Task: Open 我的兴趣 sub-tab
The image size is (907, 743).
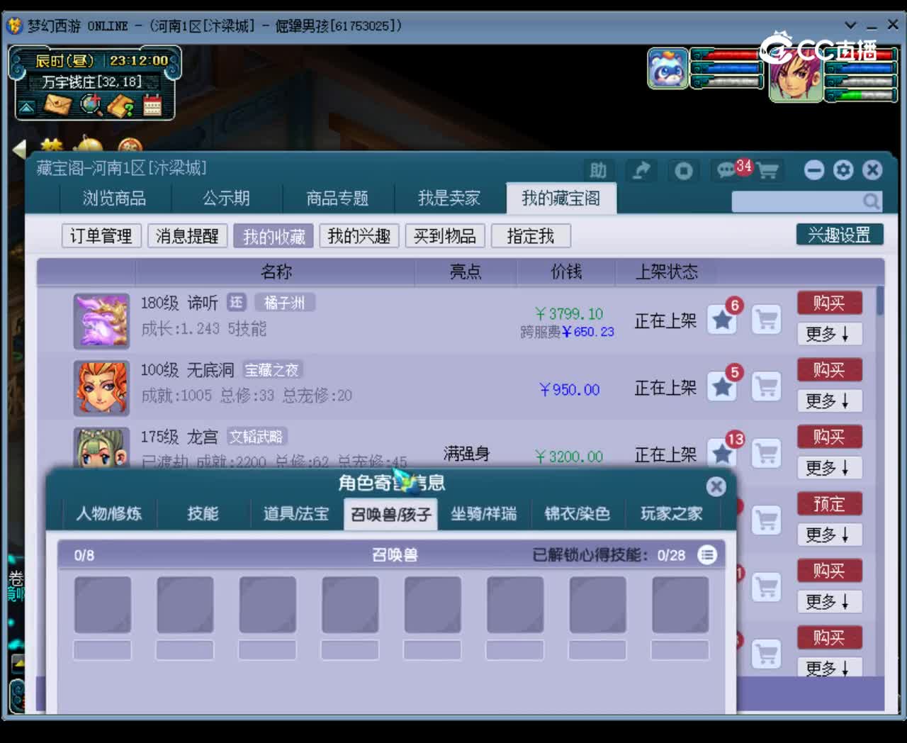Action: click(359, 236)
